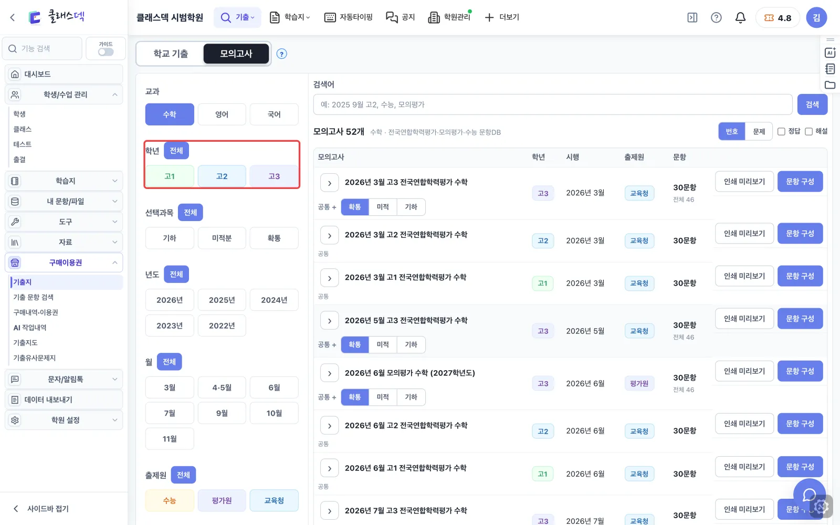This screenshot has height=525, width=840.
Task: Open the help question mark icon in header
Action: pos(716,17)
